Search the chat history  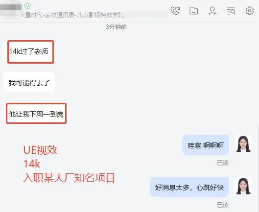[x=231, y=11]
